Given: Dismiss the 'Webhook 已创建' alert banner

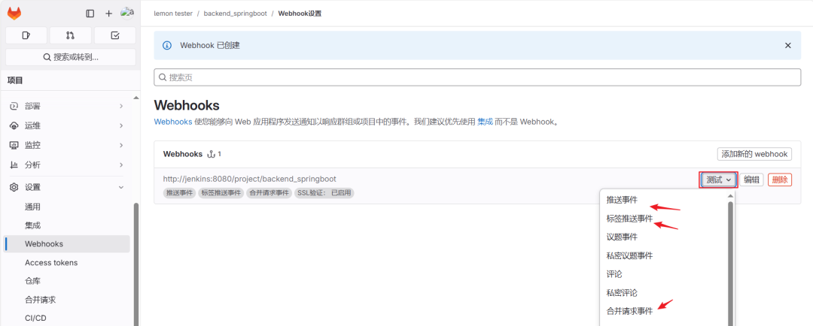Looking at the screenshot, I should (x=788, y=45).
